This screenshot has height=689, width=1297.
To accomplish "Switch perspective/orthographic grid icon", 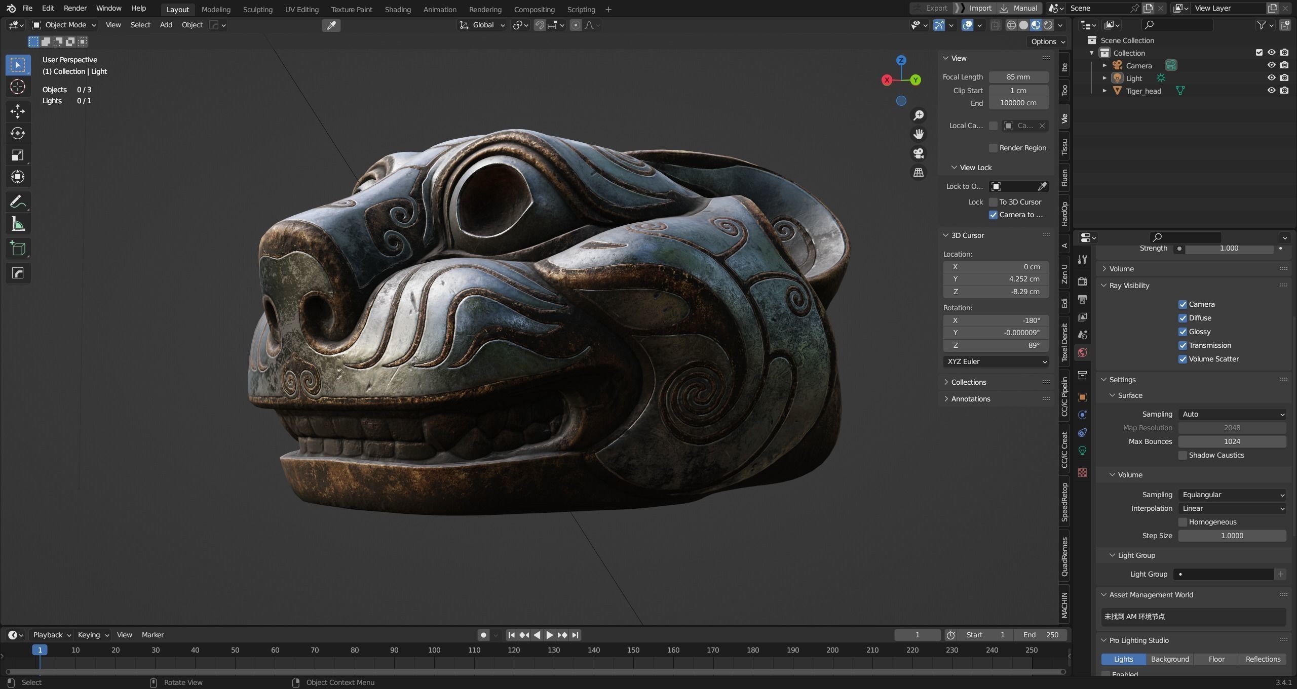I will click(x=918, y=173).
